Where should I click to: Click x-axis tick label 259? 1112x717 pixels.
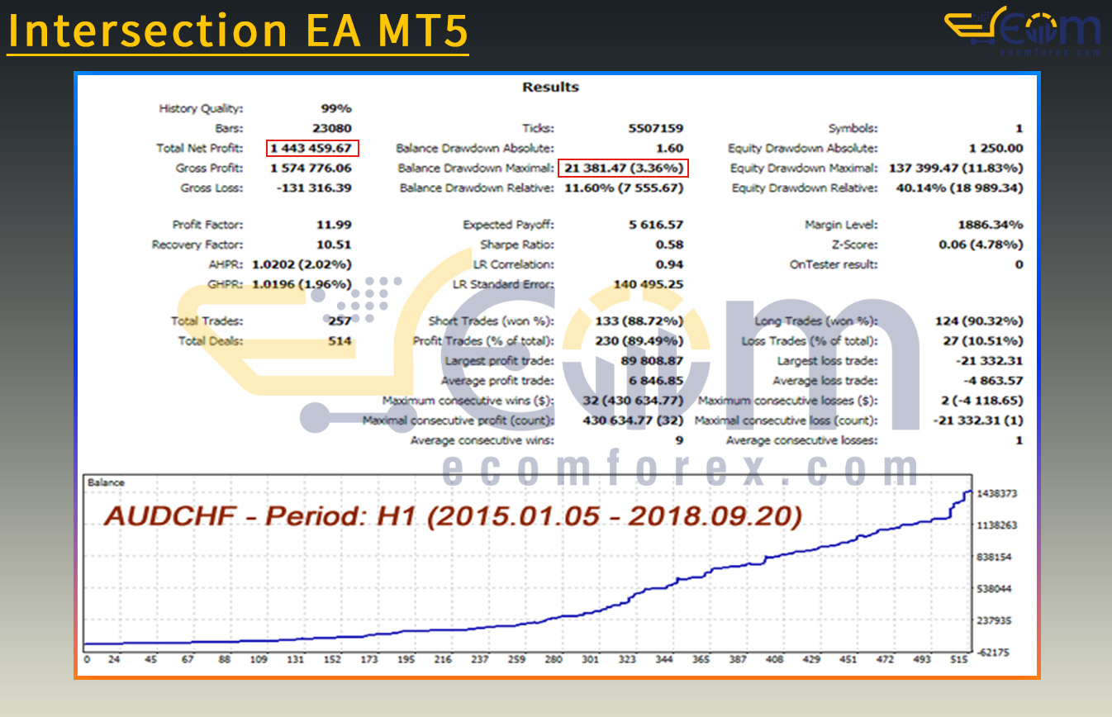pyautogui.click(x=517, y=660)
